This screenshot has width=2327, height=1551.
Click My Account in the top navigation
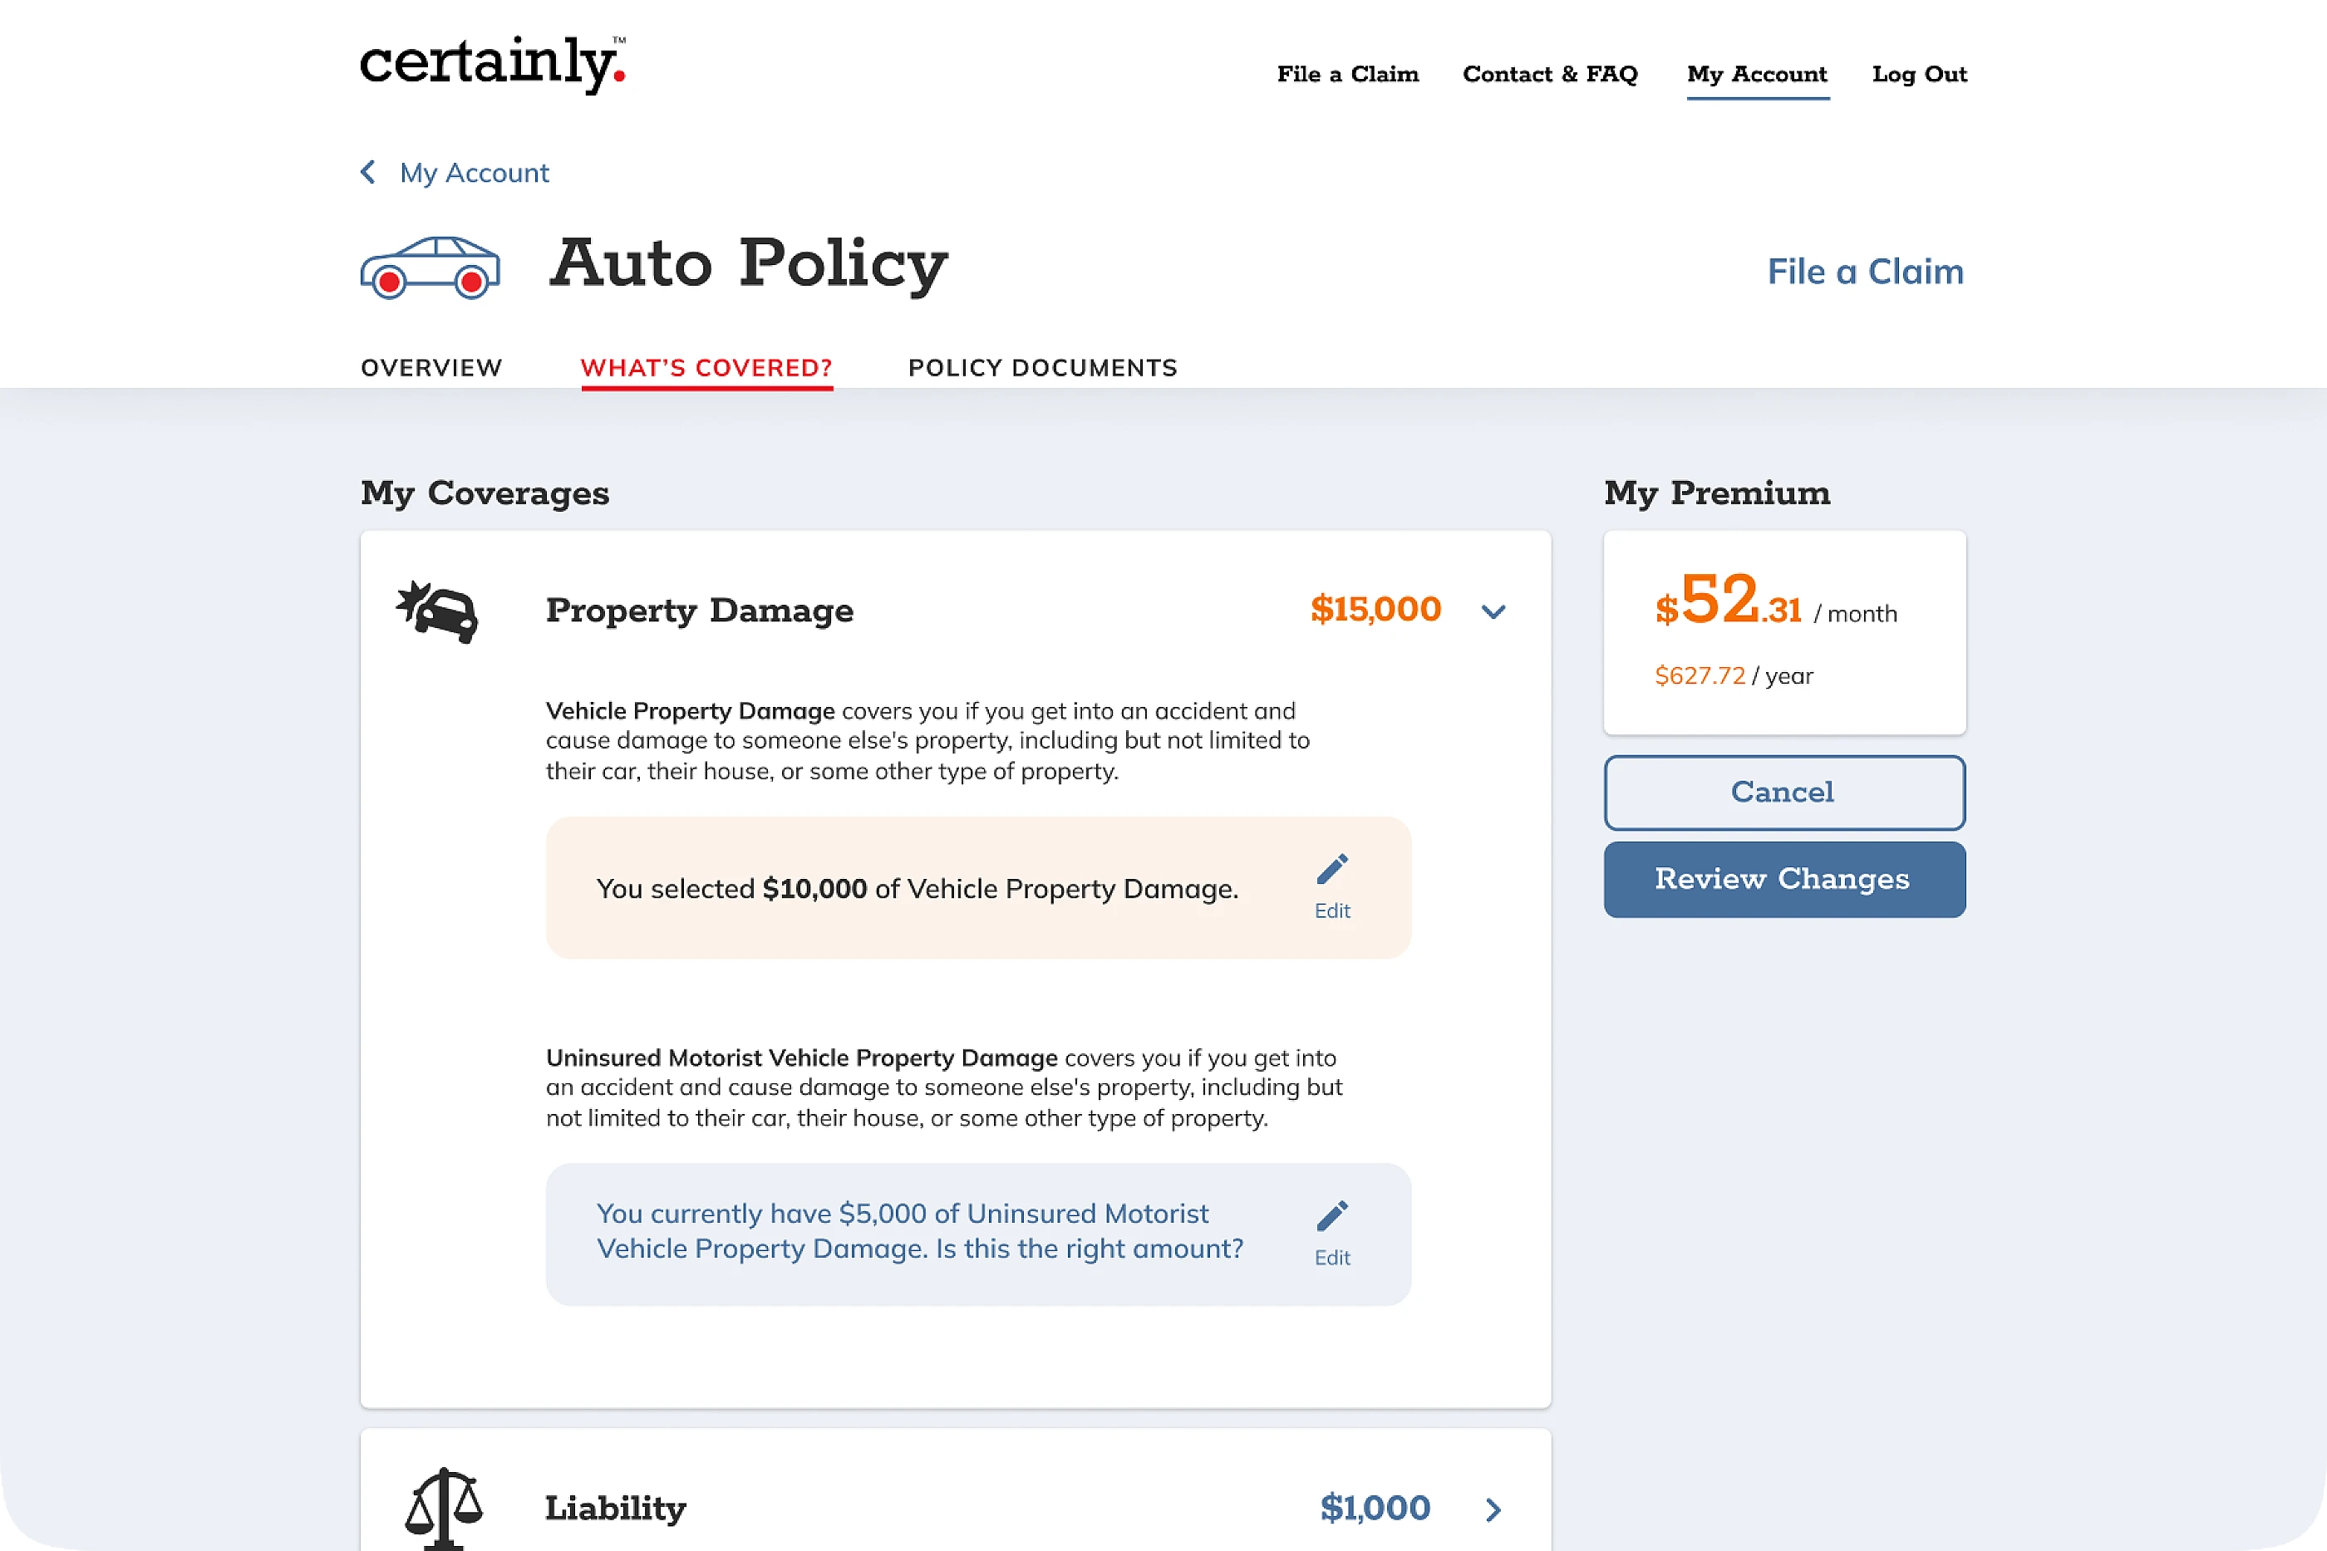1757,74
